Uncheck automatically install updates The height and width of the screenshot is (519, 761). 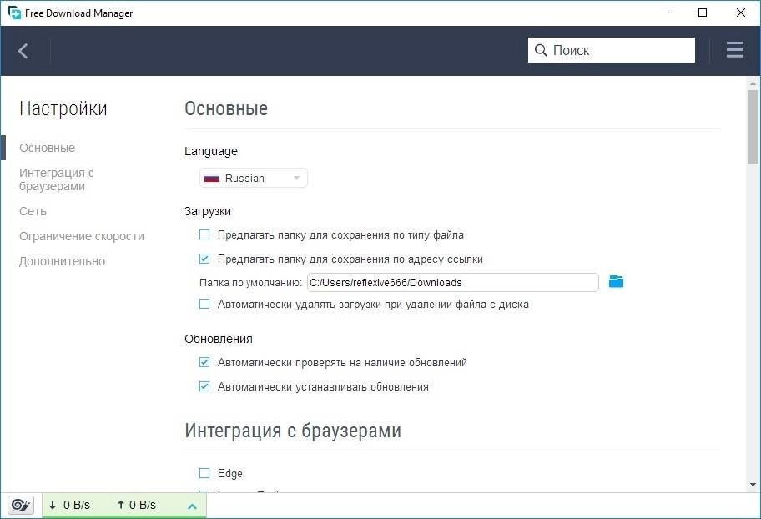point(204,386)
